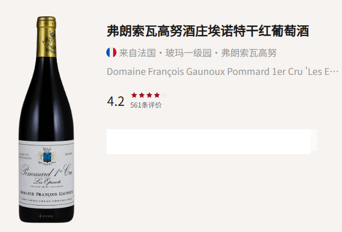This screenshot has height=232, width=342.
Task: Select the first red rating star
Action: [134, 95]
